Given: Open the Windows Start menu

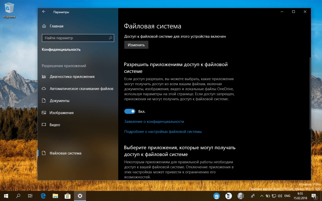Looking at the screenshot, I should click(x=6, y=196).
